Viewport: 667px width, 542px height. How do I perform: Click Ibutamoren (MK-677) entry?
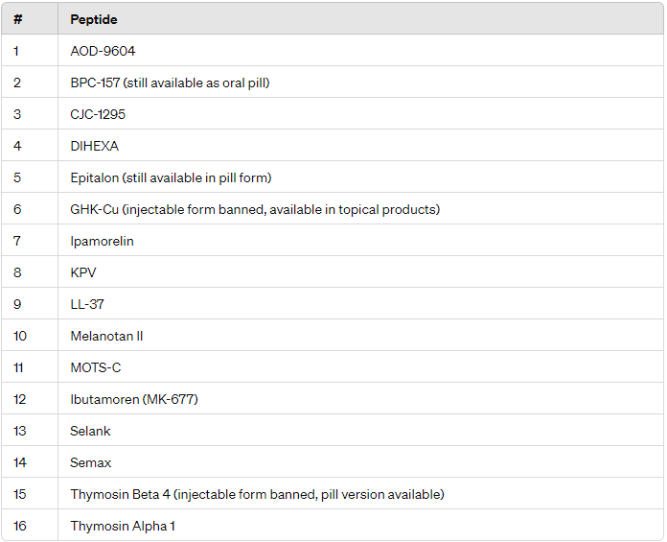pyautogui.click(x=134, y=399)
